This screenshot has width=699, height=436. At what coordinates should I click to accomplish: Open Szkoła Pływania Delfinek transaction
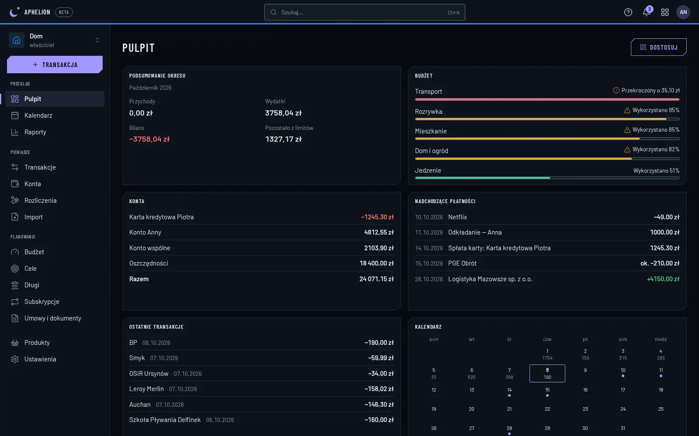[x=261, y=420]
